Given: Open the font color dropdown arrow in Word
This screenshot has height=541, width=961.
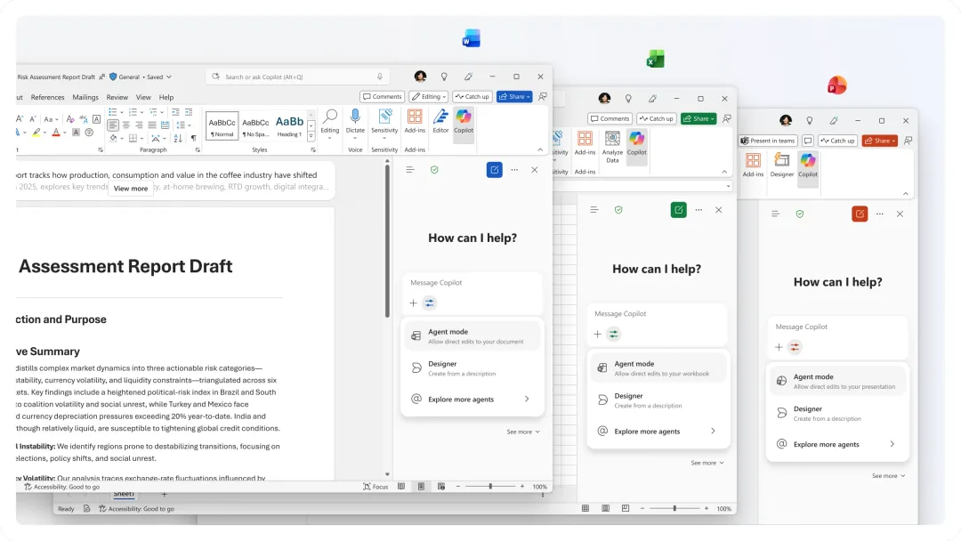Looking at the screenshot, I should (64, 133).
